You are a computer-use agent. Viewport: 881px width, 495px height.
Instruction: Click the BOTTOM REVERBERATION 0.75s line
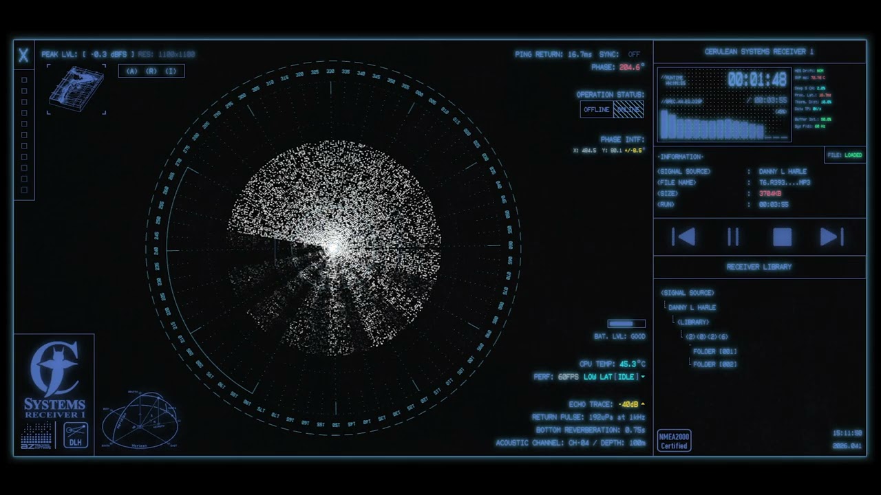(591, 430)
